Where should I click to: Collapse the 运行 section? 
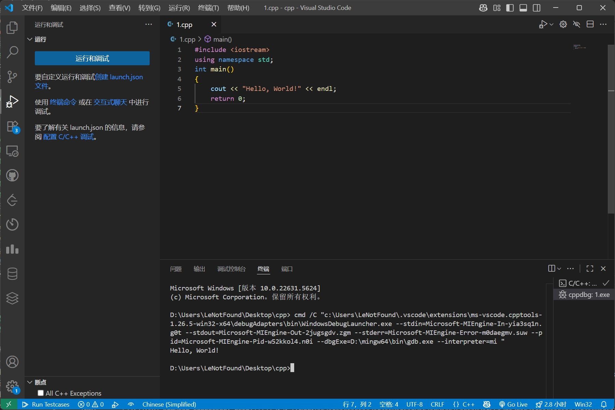coord(30,39)
